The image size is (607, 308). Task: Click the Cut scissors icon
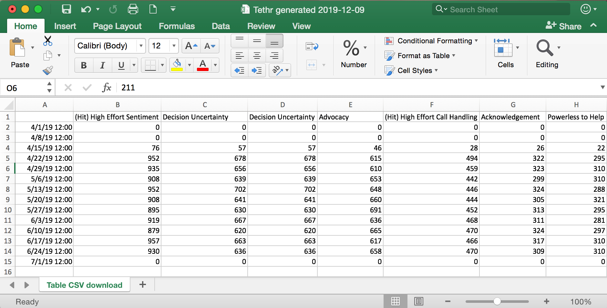48,41
